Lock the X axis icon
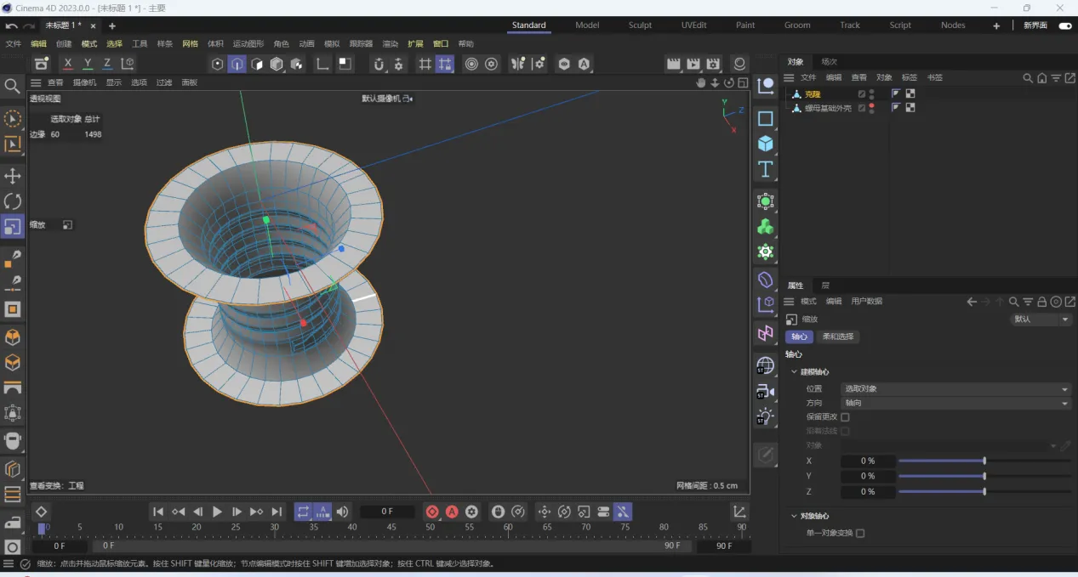 point(68,64)
